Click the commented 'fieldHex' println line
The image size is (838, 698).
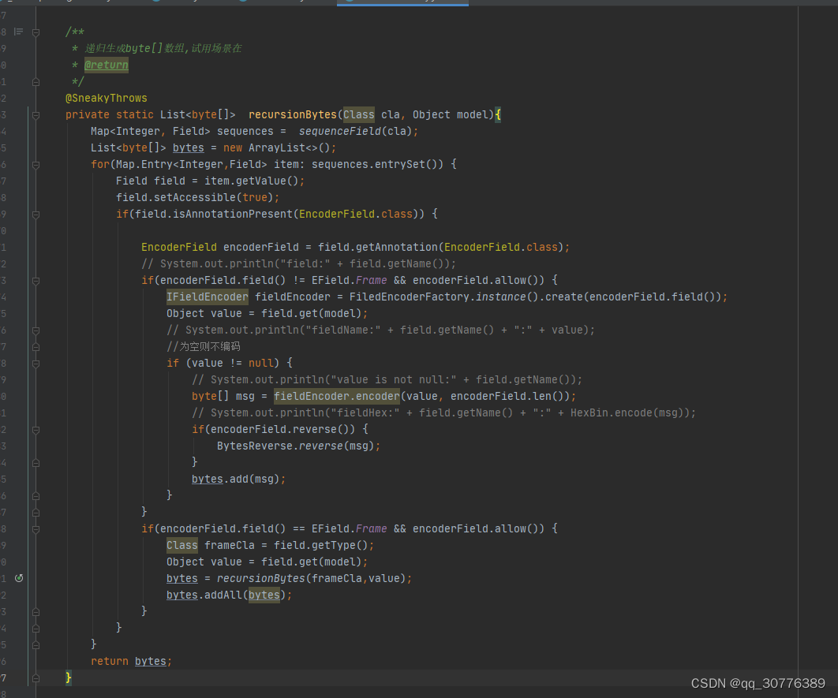click(x=443, y=412)
